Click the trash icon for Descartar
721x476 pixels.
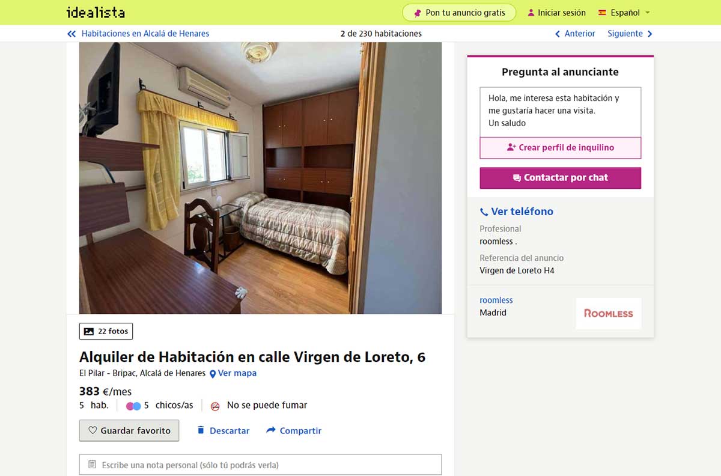(x=201, y=430)
